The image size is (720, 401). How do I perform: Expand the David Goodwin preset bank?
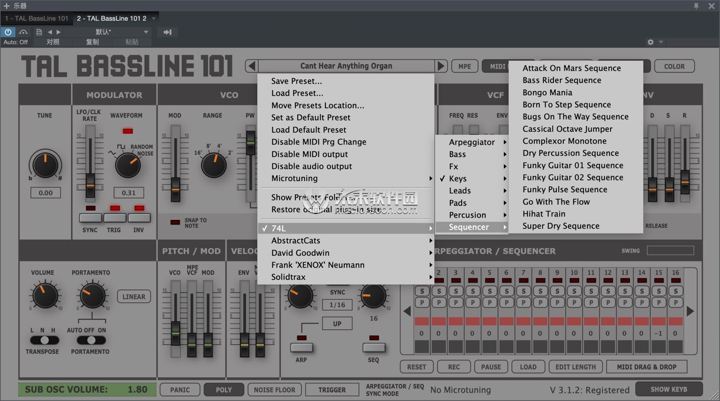pyautogui.click(x=346, y=253)
